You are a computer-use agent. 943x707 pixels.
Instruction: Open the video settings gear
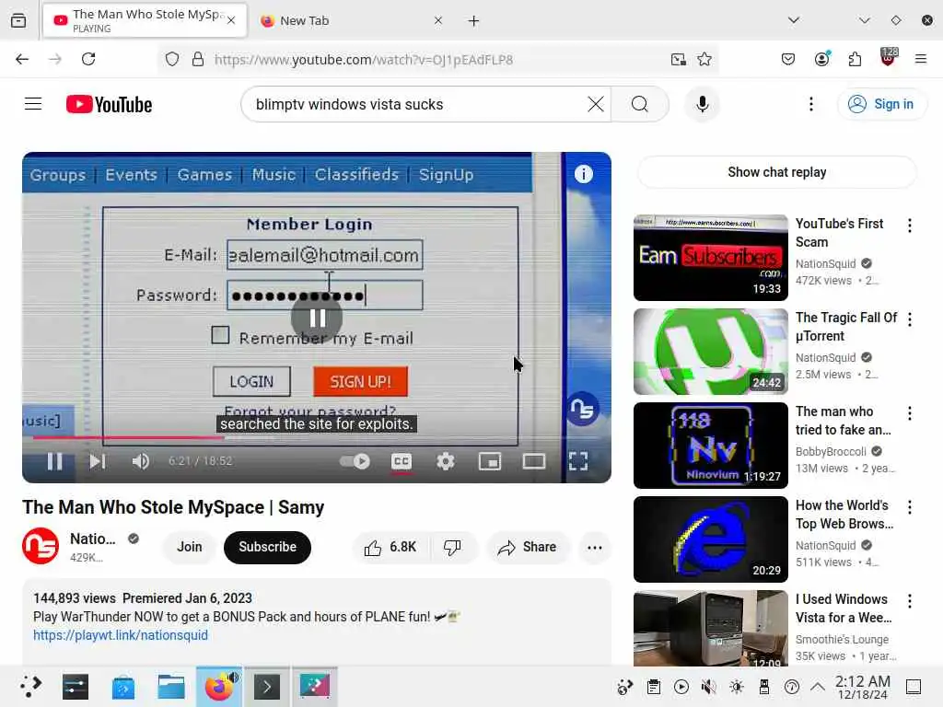[445, 461]
